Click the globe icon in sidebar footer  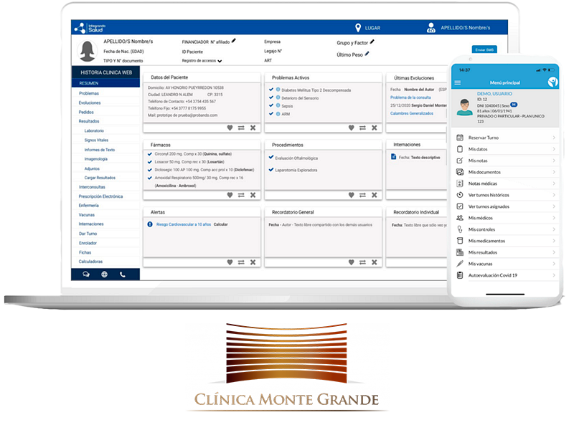[104, 274]
